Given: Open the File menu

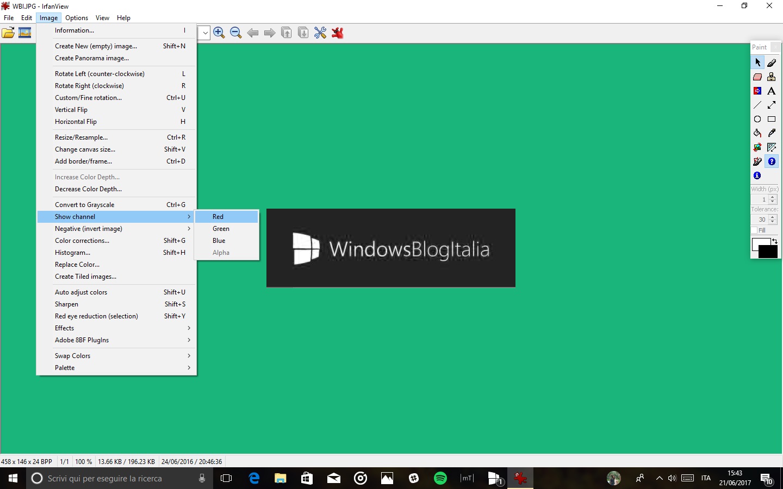Looking at the screenshot, I should pyautogui.click(x=9, y=18).
